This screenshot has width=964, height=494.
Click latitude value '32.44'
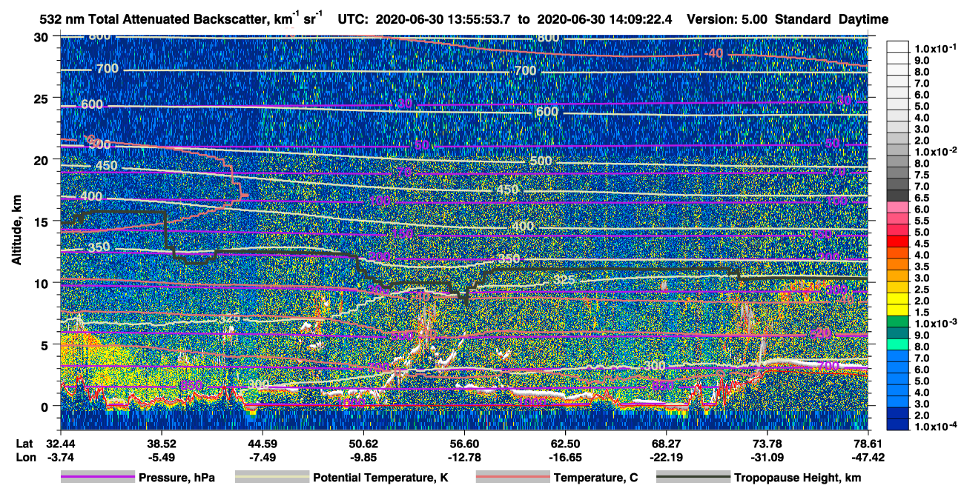point(59,444)
